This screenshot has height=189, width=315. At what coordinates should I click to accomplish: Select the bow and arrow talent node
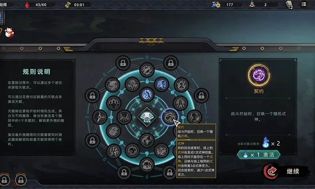tap(100, 117)
